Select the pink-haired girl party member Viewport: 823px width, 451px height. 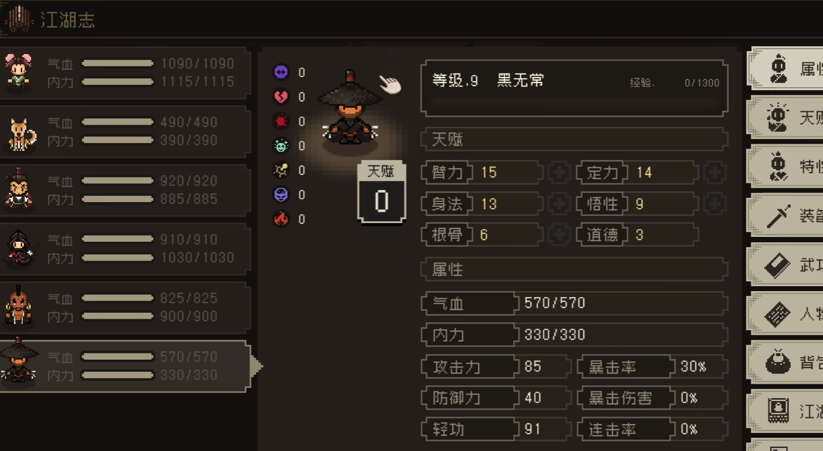coord(125,73)
